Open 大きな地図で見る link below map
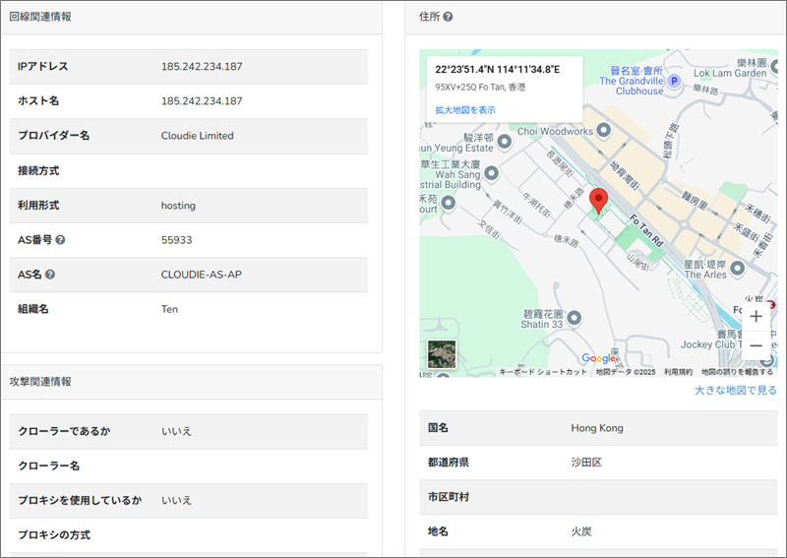Screen dimensions: 787x558 [735, 391]
